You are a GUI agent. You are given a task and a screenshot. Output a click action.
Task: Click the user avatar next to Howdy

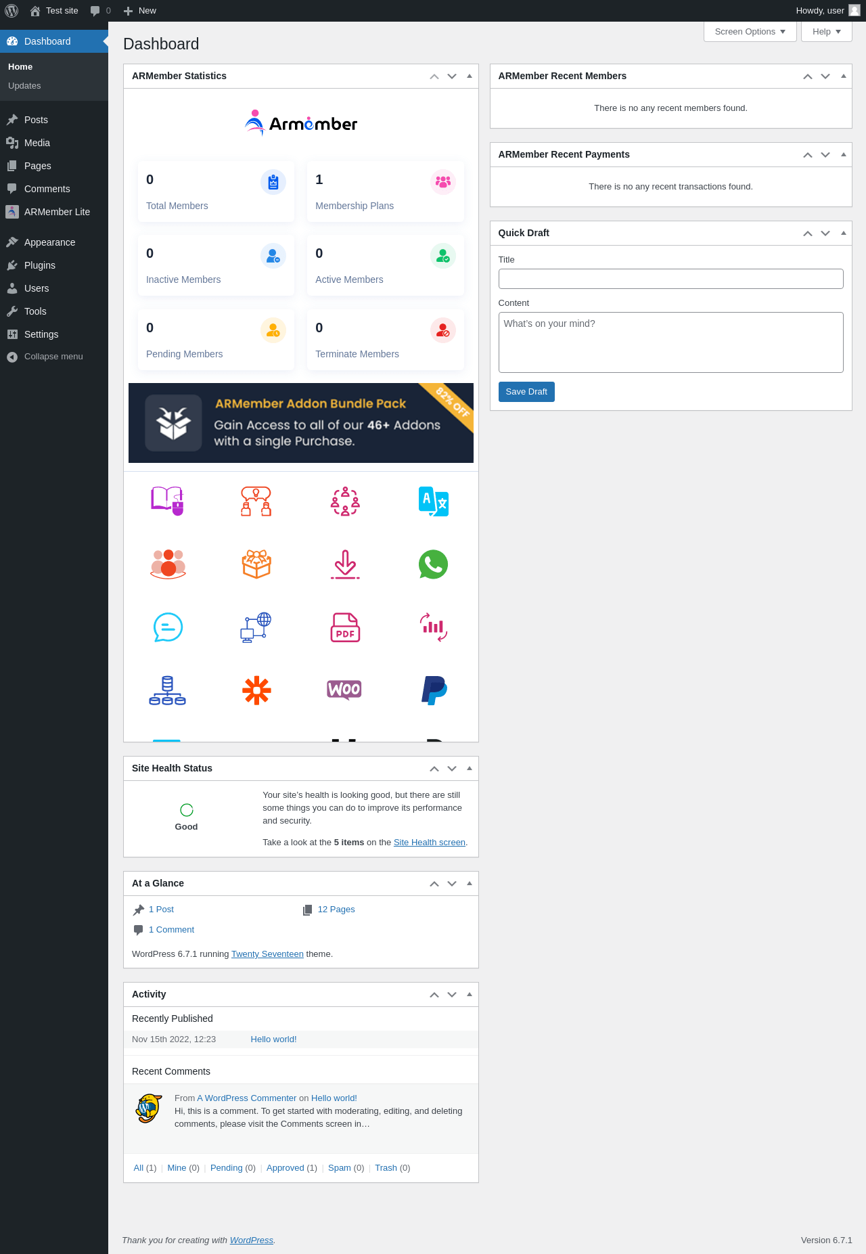click(854, 10)
